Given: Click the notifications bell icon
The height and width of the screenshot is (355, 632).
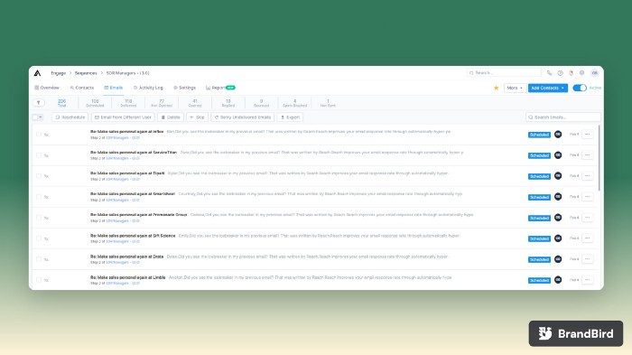Looking at the screenshot, I should coord(571,73).
